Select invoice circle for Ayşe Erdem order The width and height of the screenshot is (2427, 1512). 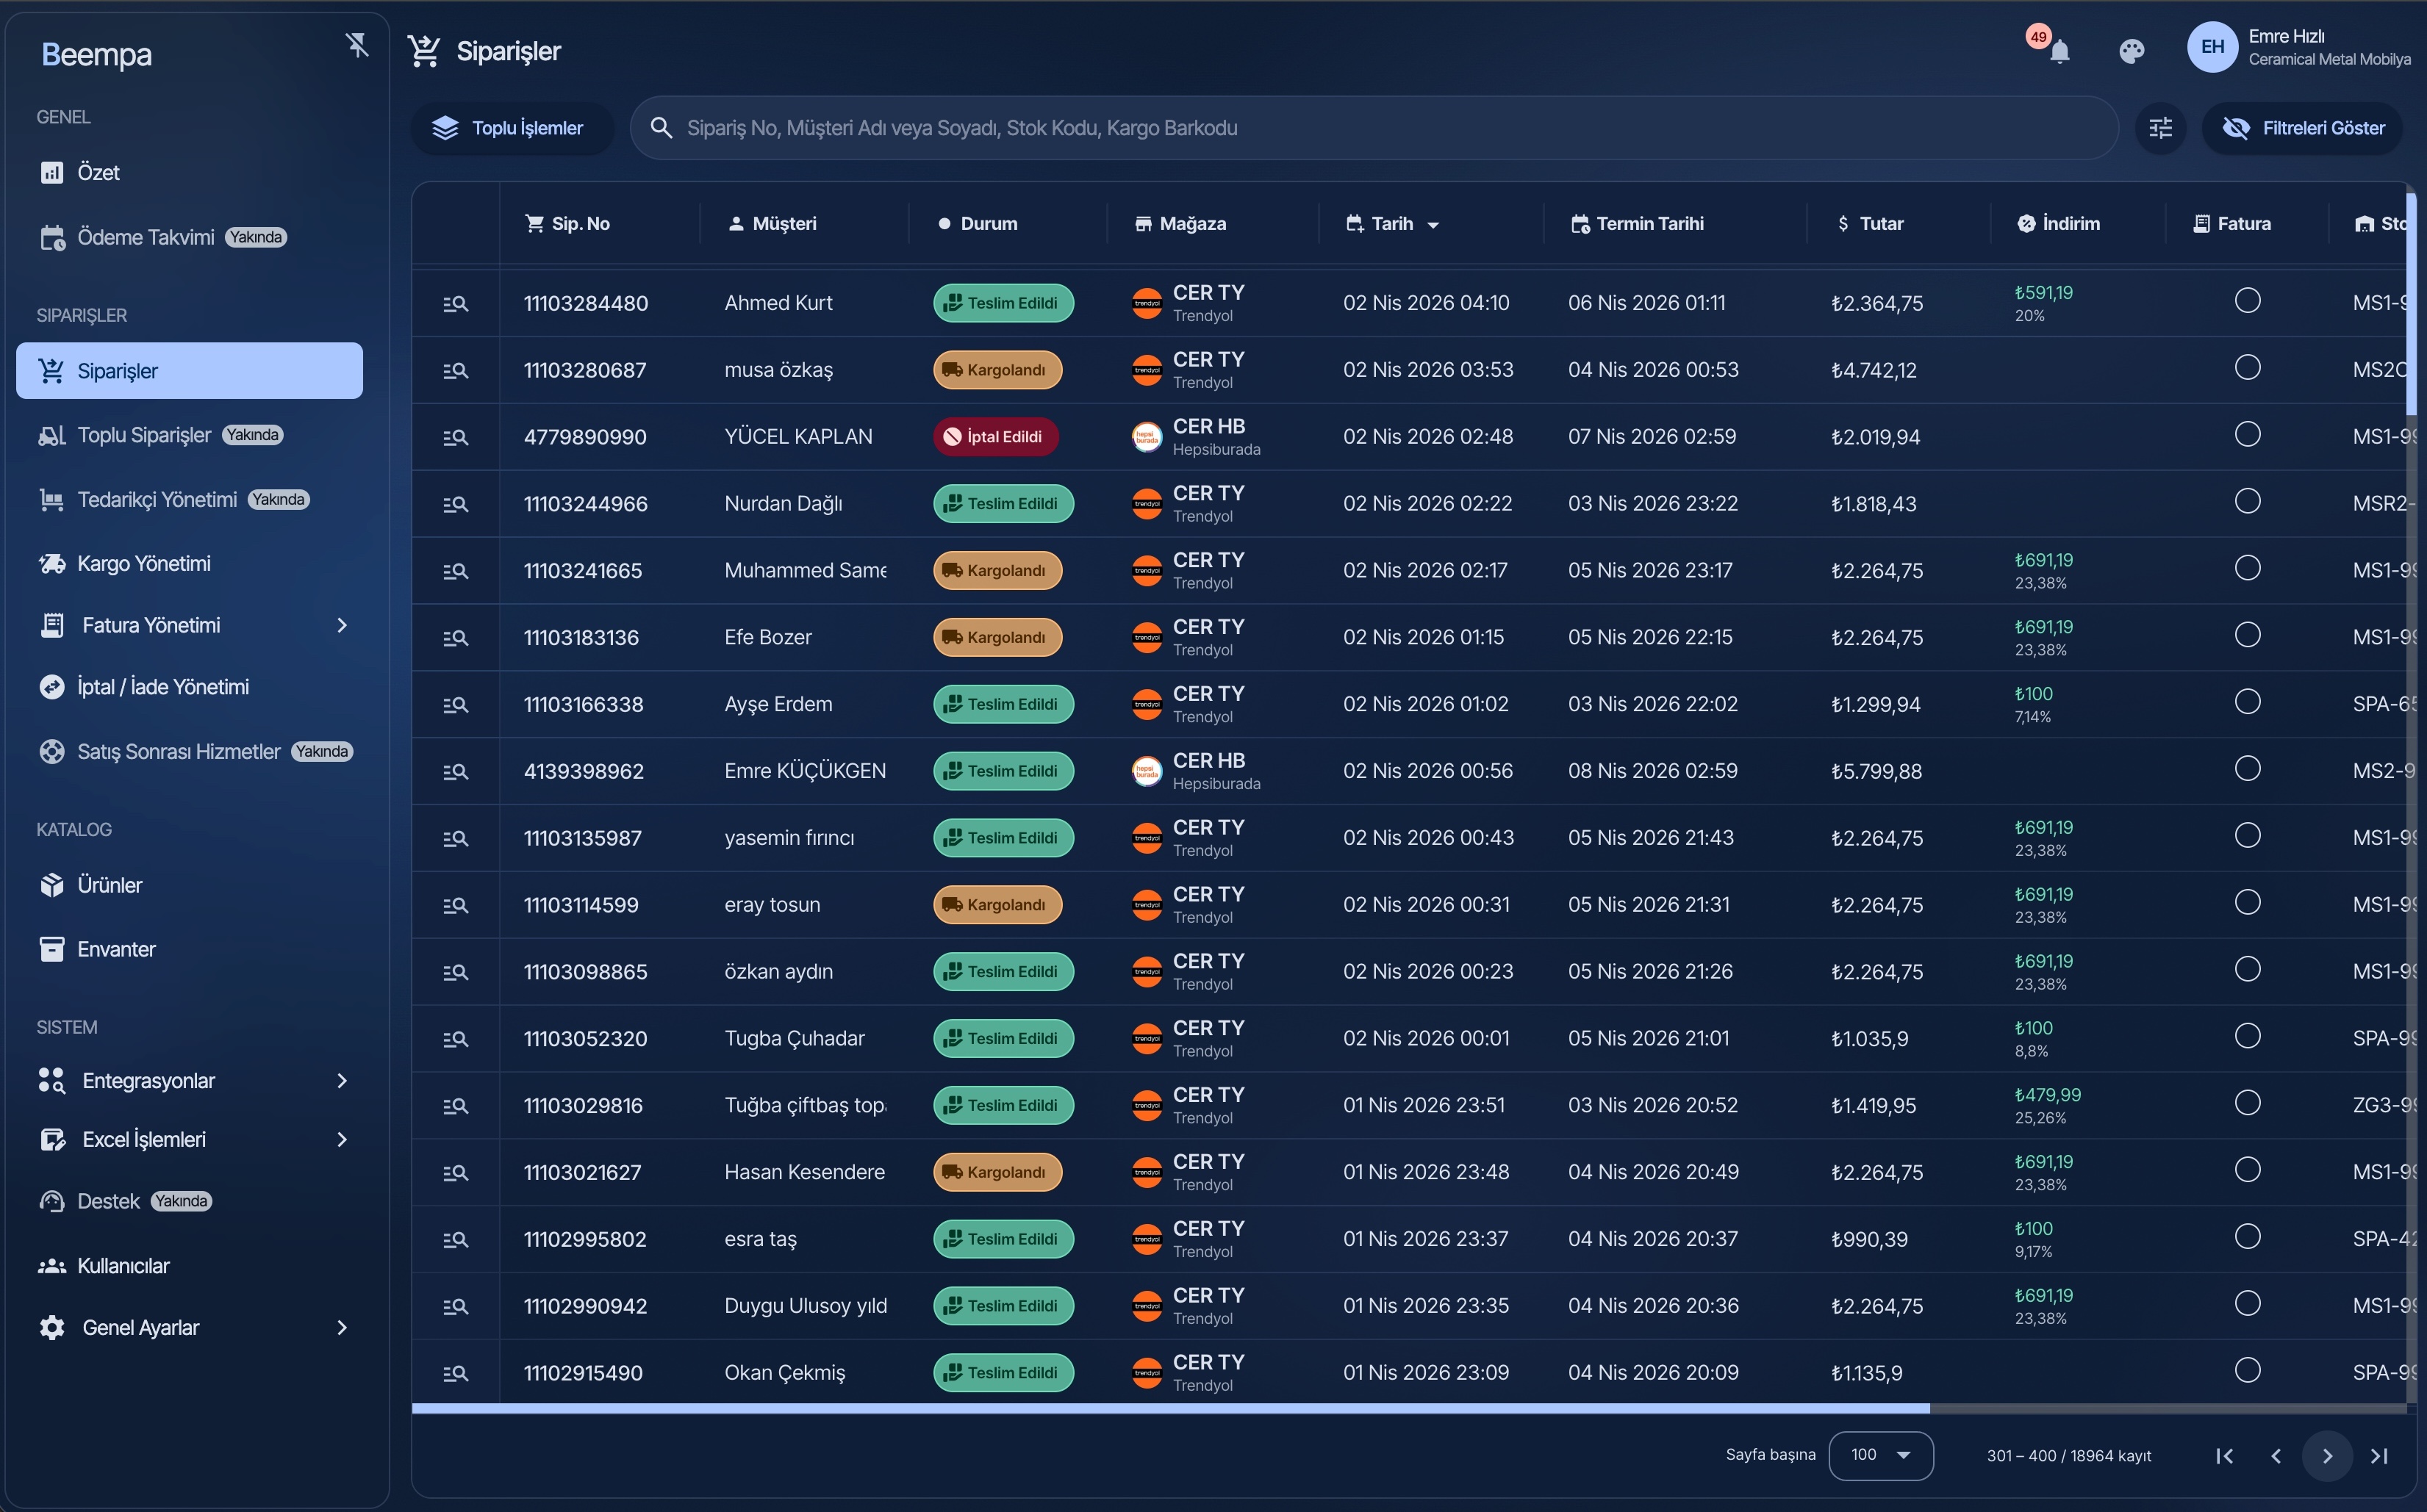pyautogui.click(x=2247, y=702)
